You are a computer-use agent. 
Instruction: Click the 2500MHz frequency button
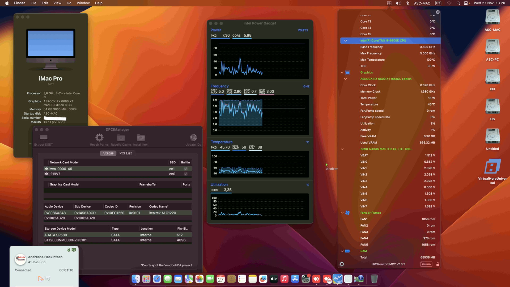click(x=426, y=264)
